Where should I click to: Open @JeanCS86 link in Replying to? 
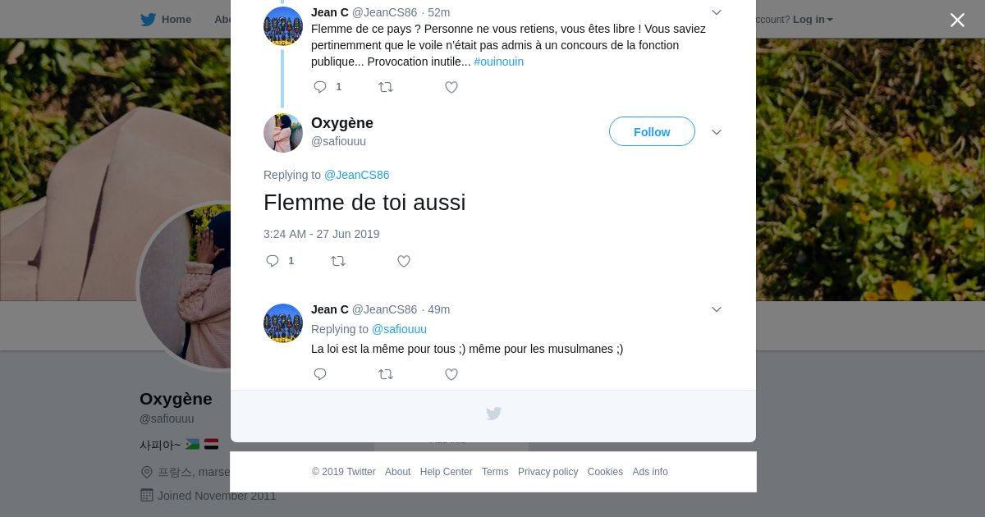(356, 175)
